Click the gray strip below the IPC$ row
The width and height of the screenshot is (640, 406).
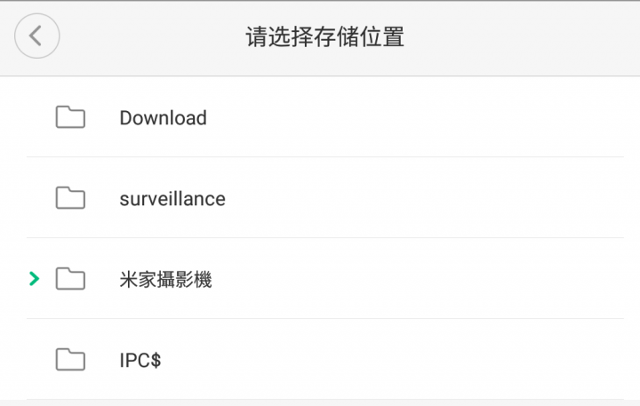(x=320, y=403)
